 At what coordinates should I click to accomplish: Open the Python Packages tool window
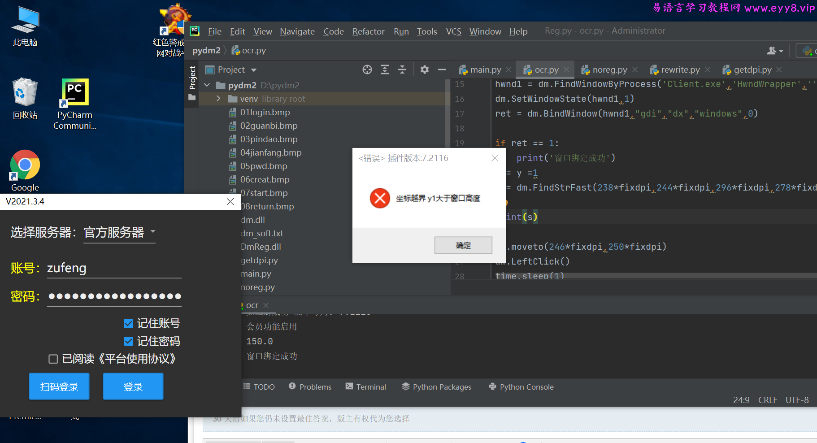(x=437, y=387)
